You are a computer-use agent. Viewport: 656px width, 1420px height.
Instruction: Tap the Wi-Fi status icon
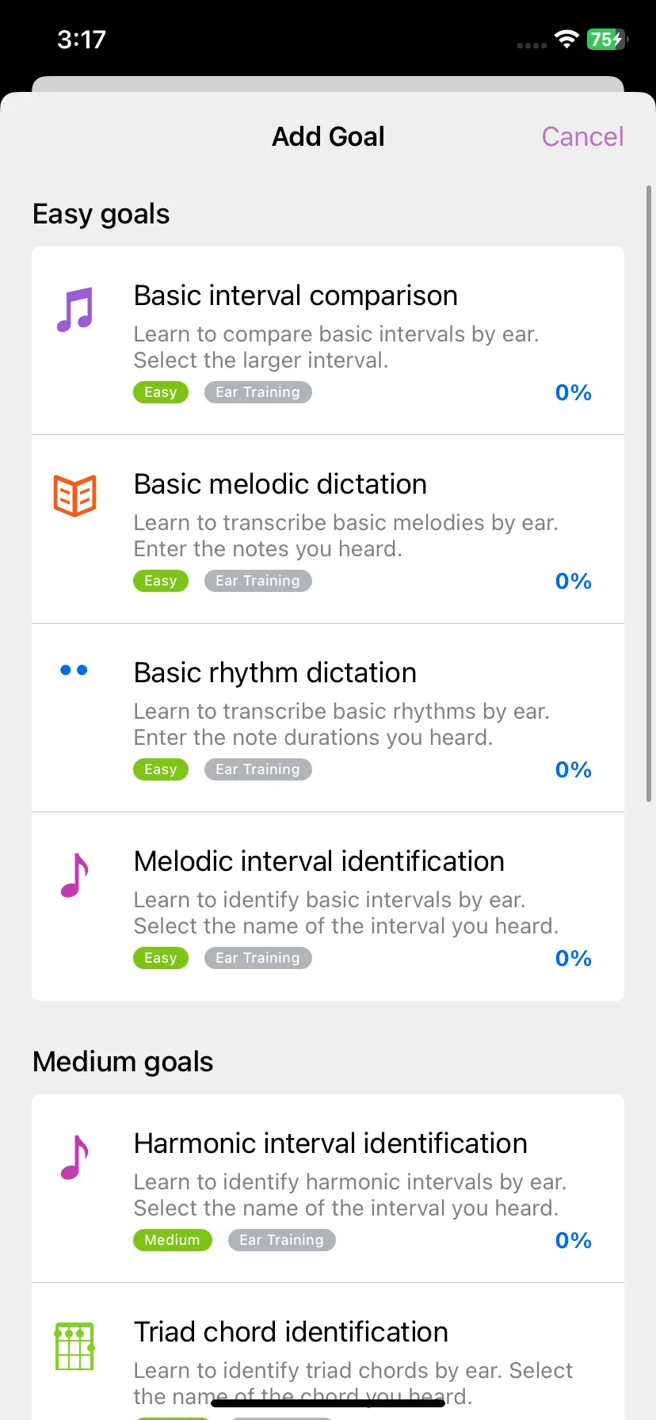pyautogui.click(x=566, y=39)
